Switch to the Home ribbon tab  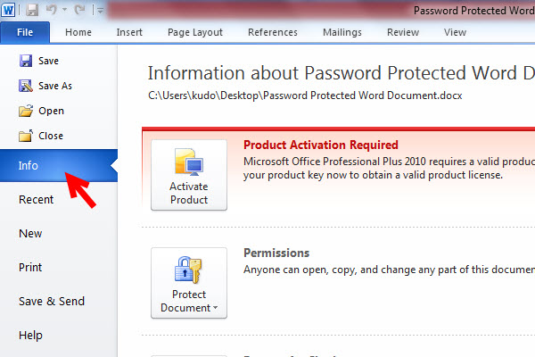pyautogui.click(x=78, y=32)
